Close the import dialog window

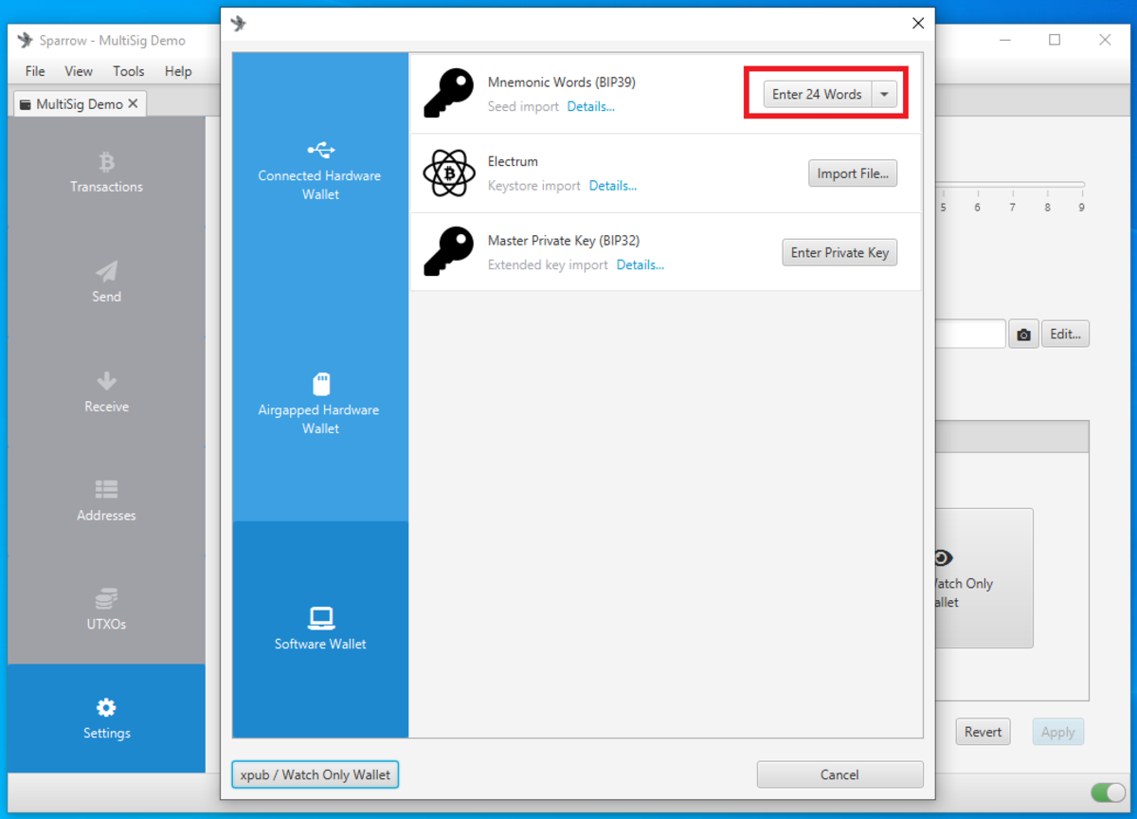(x=917, y=24)
